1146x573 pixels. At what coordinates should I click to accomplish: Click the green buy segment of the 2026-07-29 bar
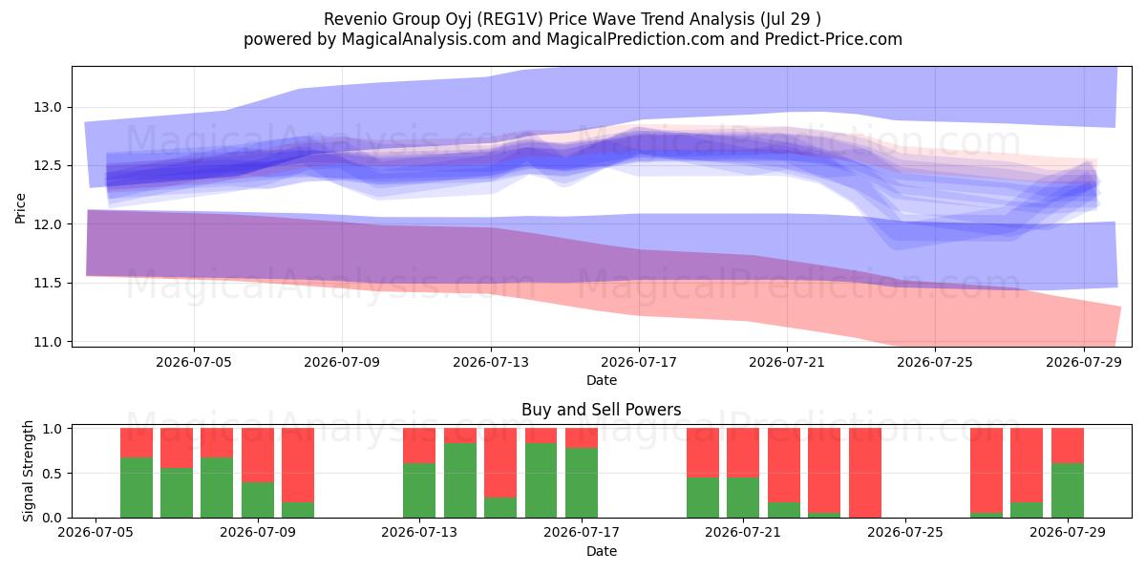point(1067,491)
